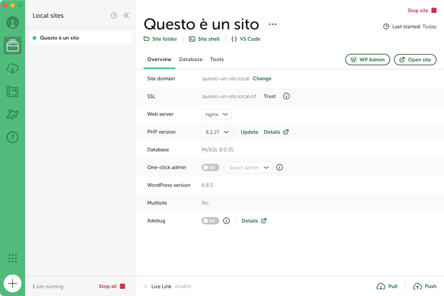
Task: Toggle the One-click admin switch
Action: coord(210,168)
